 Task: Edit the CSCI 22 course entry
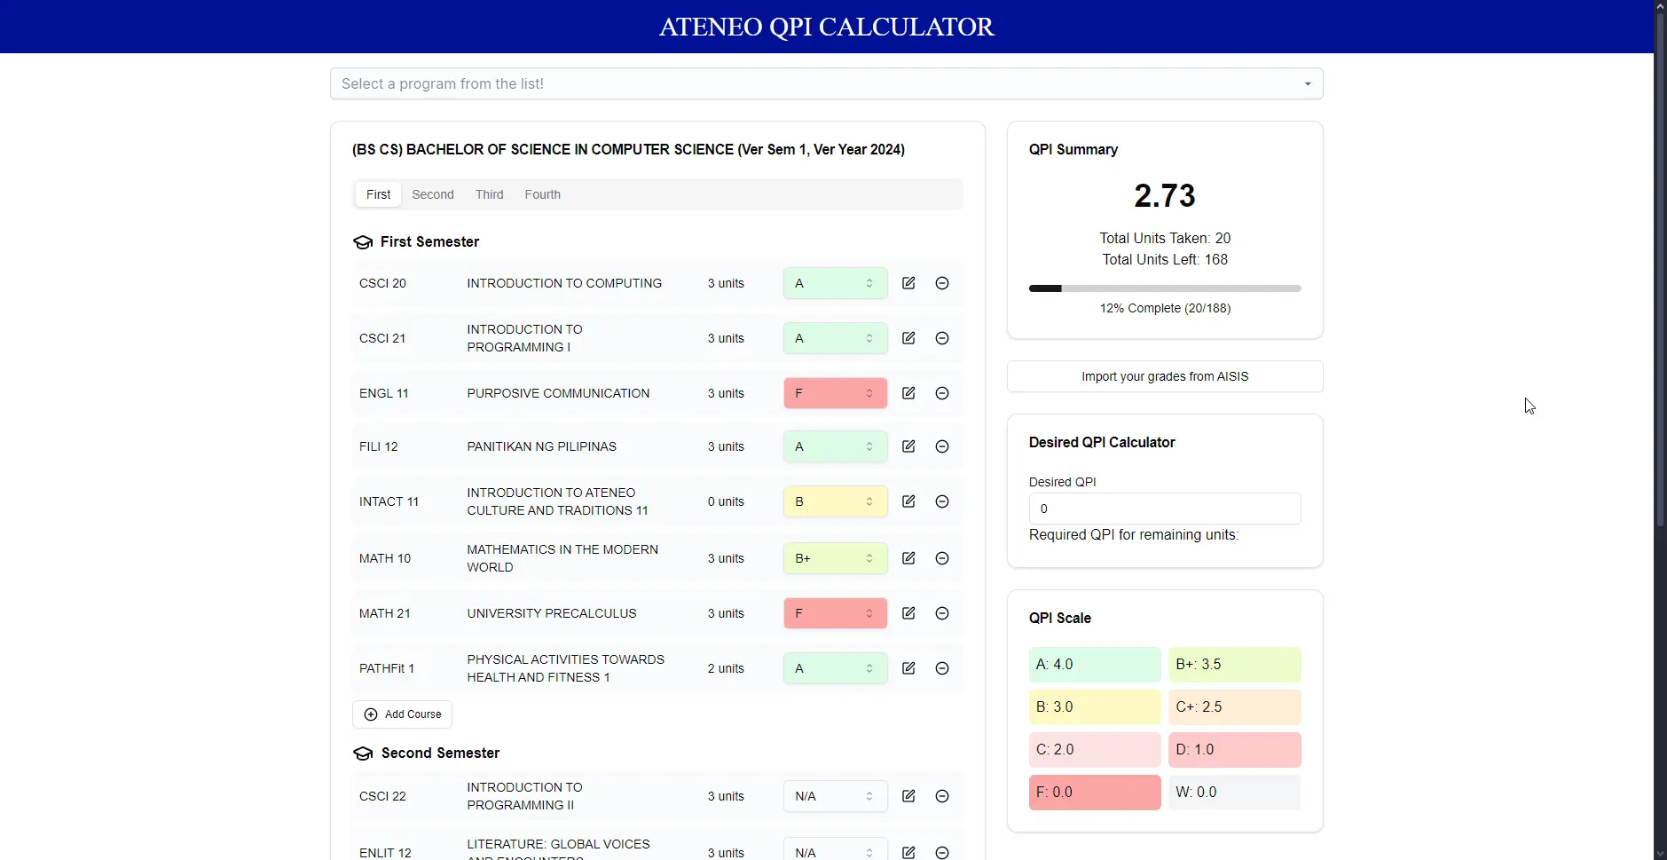tap(908, 796)
